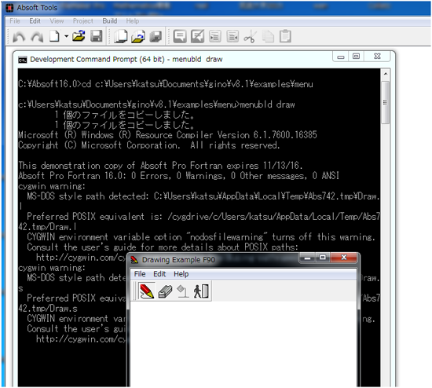
Task: Click the new file icon
Action: pos(54,36)
